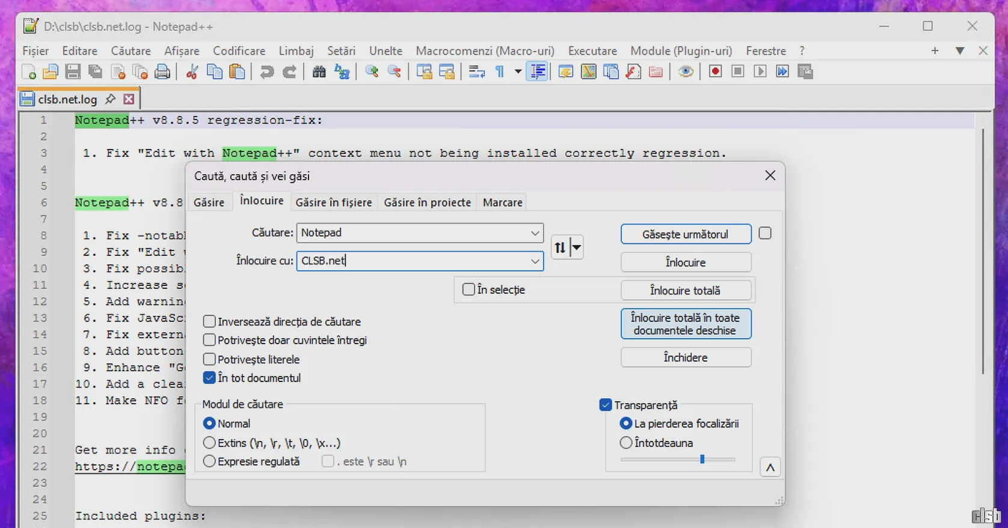Viewport: 1008px width, 528px height.
Task: Save the current file via floppy icon
Action: 73,72
